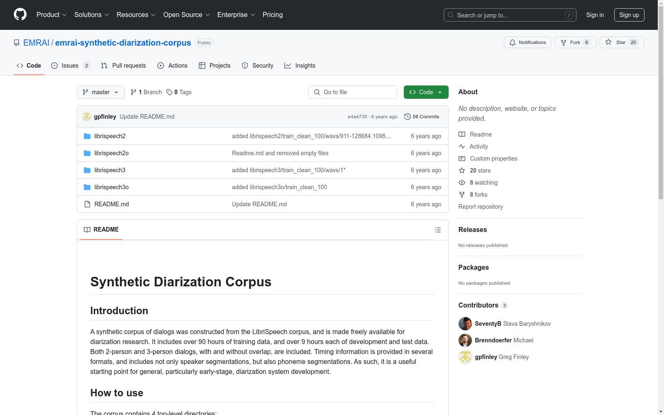
Task: Expand the green Code dropdown button
Action: tap(426, 92)
